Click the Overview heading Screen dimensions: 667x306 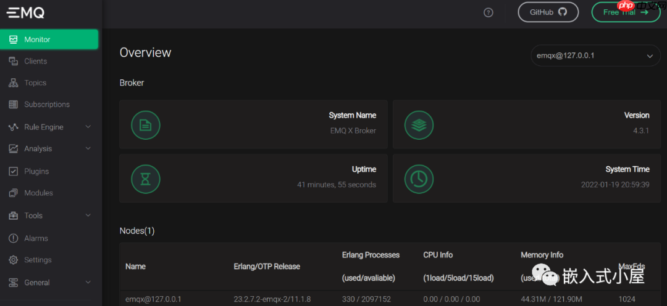[x=146, y=52]
